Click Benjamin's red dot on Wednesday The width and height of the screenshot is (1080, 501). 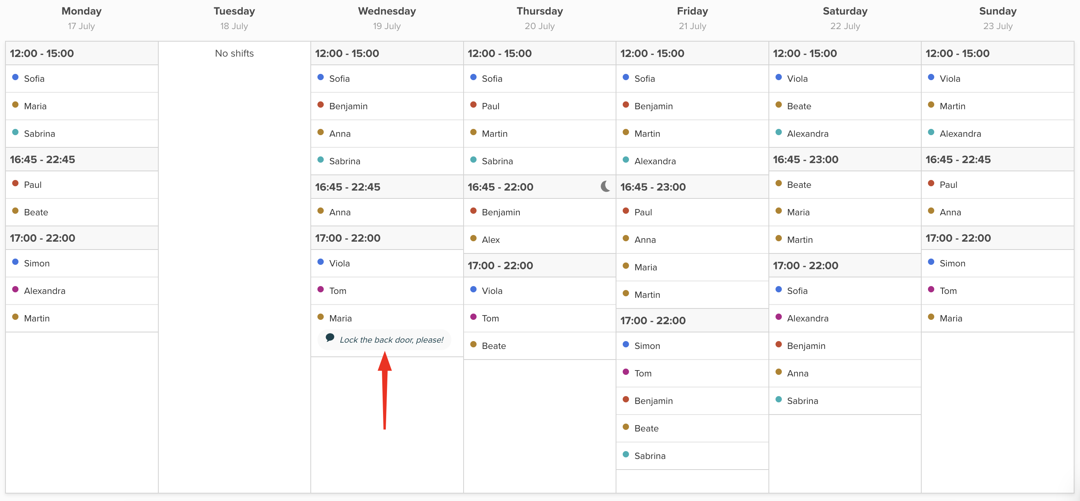pos(321,105)
